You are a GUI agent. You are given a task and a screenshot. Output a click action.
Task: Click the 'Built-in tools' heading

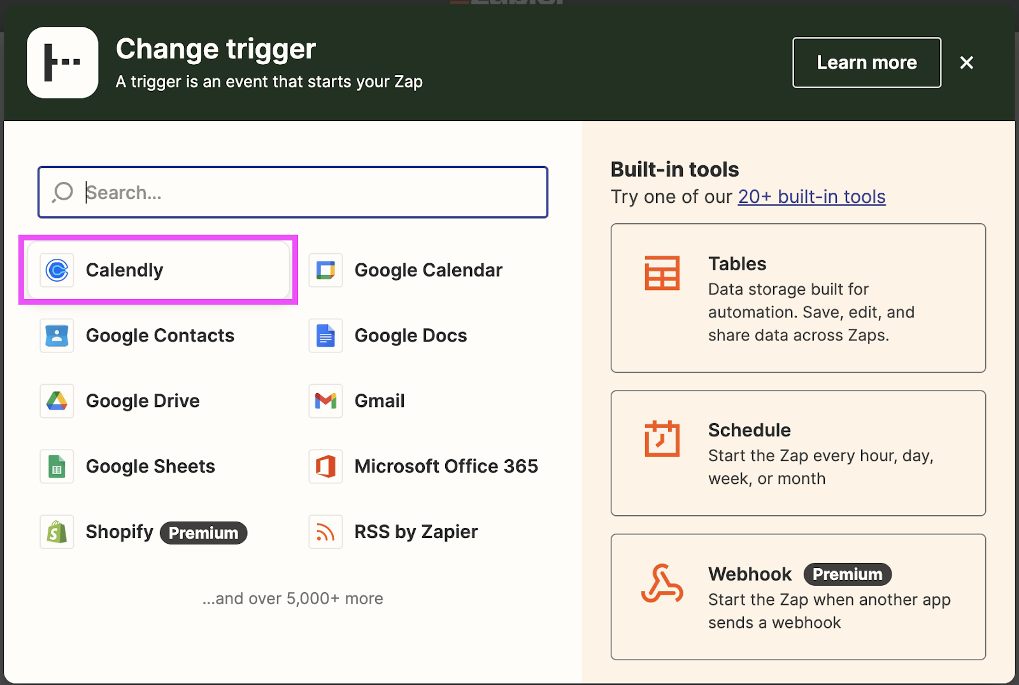click(674, 169)
